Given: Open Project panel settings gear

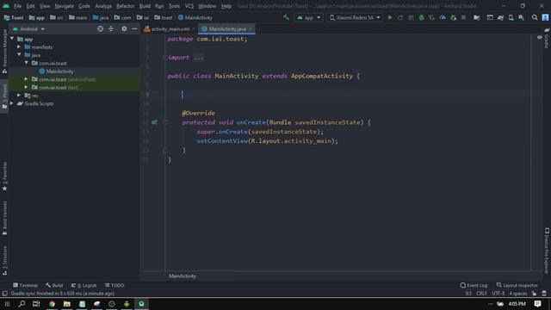Looking at the screenshot, I should click(x=124, y=28).
